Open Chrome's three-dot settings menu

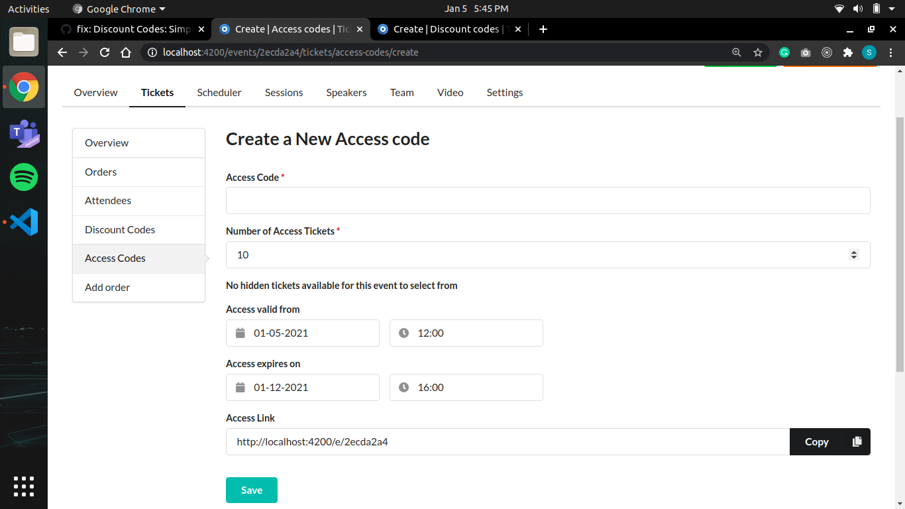click(891, 52)
